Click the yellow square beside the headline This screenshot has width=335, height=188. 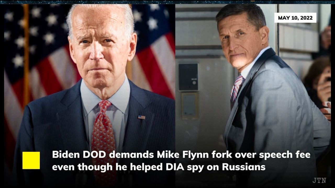[x=31, y=160]
